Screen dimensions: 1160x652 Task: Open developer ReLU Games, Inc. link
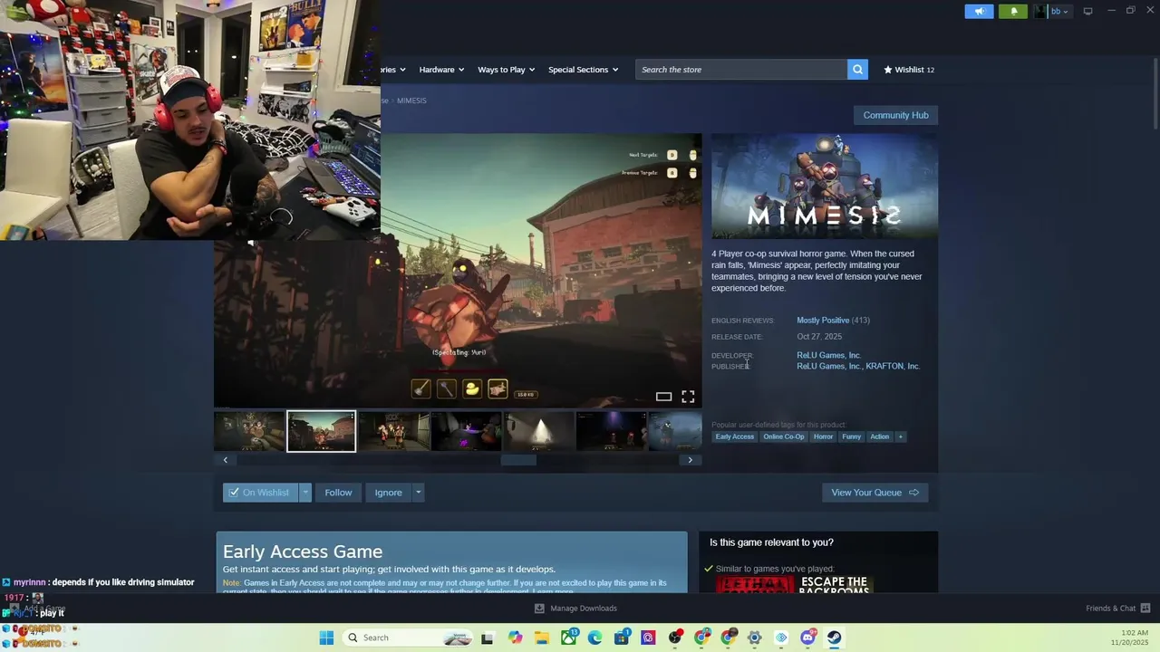(828, 355)
